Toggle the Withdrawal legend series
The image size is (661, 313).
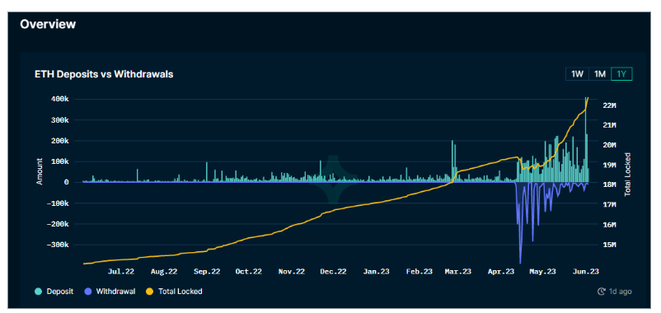[x=110, y=291]
